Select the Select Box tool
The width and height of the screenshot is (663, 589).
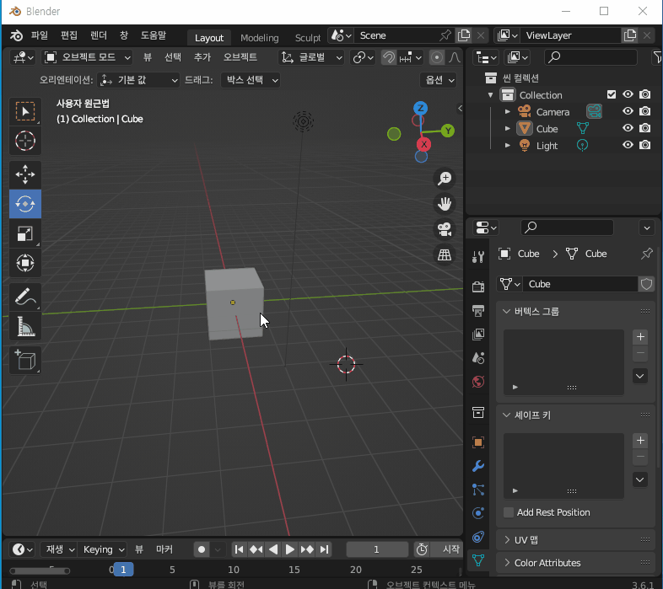point(25,111)
